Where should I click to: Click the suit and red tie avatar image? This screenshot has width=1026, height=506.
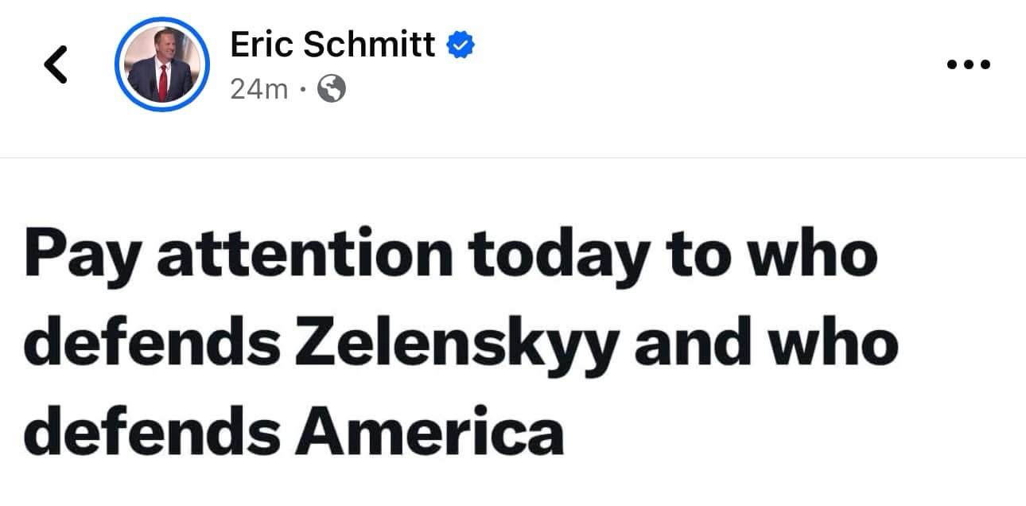[x=162, y=64]
